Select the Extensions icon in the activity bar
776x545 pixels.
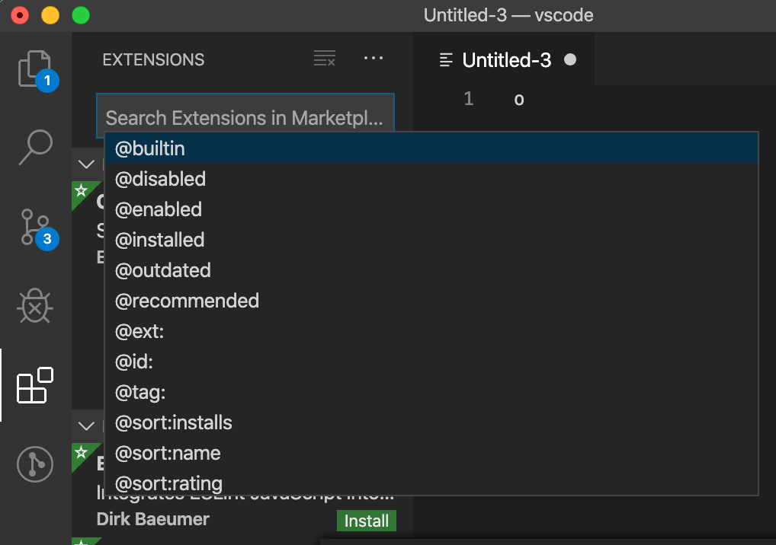[x=35, y=385]
